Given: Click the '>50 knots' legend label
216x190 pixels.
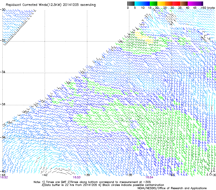Looking at the screenshot, I should click(x=208, y=8).
